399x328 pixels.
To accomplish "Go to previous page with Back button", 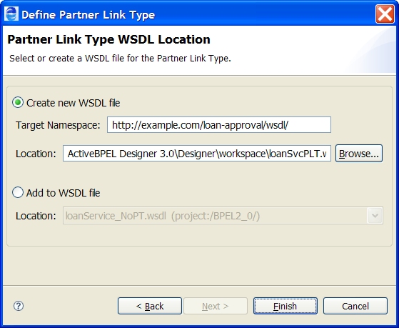I will [x=150, y=306].
